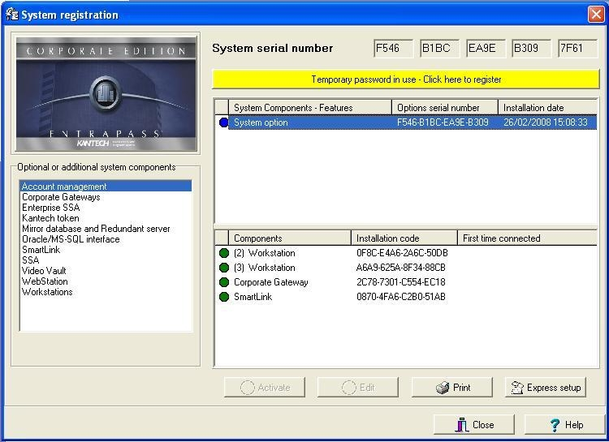Select the (3) Workstation row

[x=406, y=268]
